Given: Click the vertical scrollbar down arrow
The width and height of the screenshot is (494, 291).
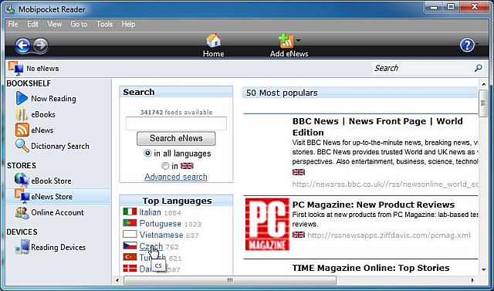Looking at the screenshot, I should pyautogui.click(x=484, y=269).
